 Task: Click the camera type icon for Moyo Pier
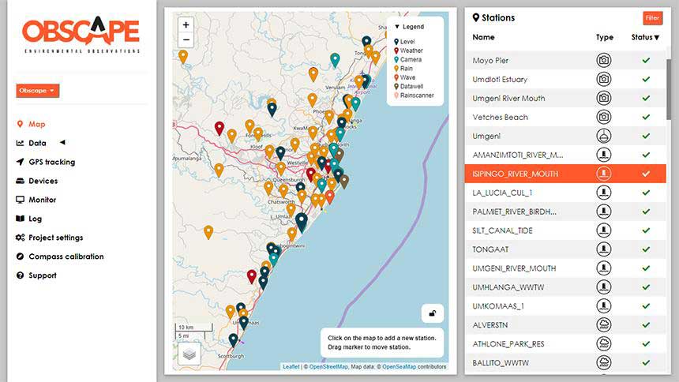[604, 60]
